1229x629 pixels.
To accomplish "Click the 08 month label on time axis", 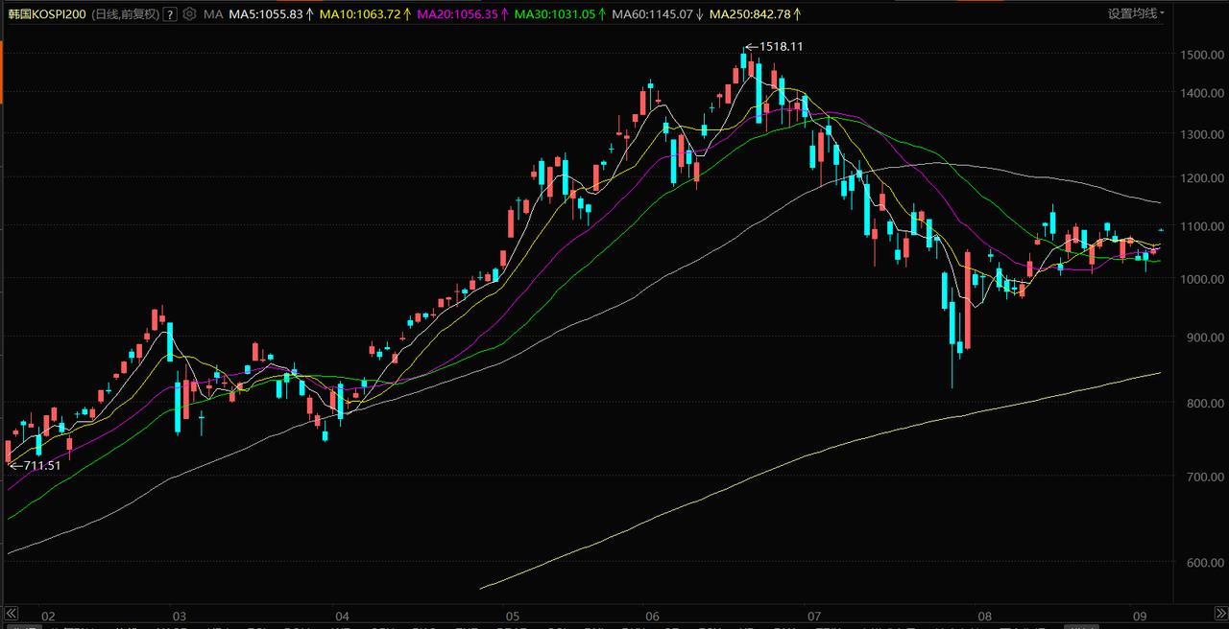I will [x=984, y=617].
